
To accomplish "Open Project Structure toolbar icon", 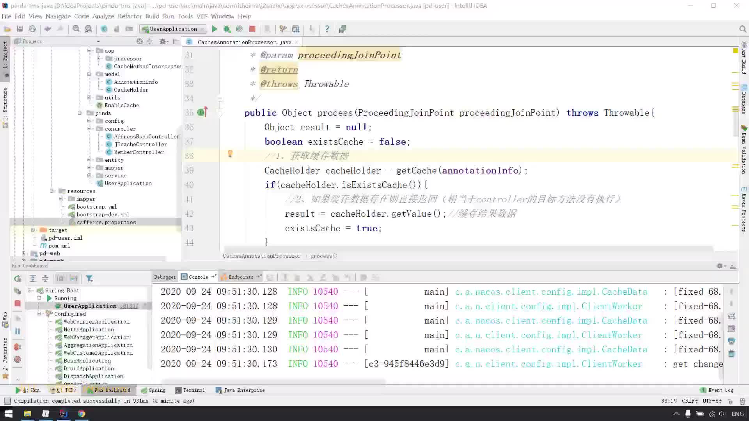I will pyautogui.click(x=296, y=29).
